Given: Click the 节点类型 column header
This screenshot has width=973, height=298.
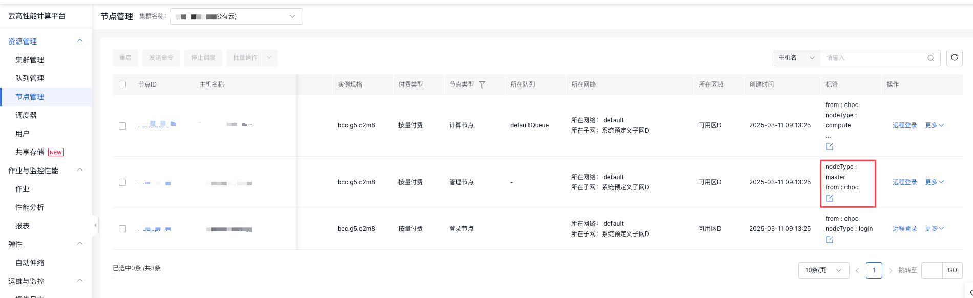Looking at the screenshot, I should pyautogui.click(x=461, y=84).
